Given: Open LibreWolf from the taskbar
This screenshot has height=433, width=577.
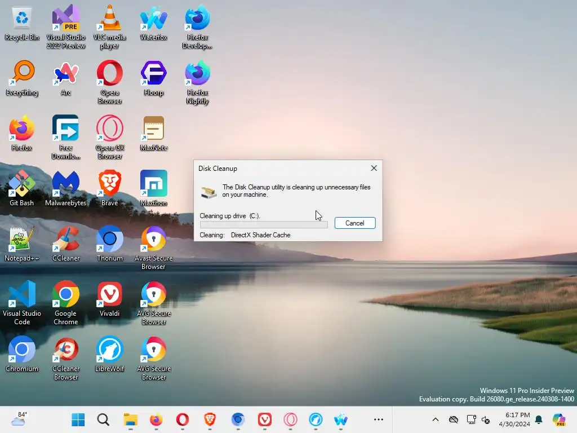Looking at the screenshot, I should [x=316, y=419].
